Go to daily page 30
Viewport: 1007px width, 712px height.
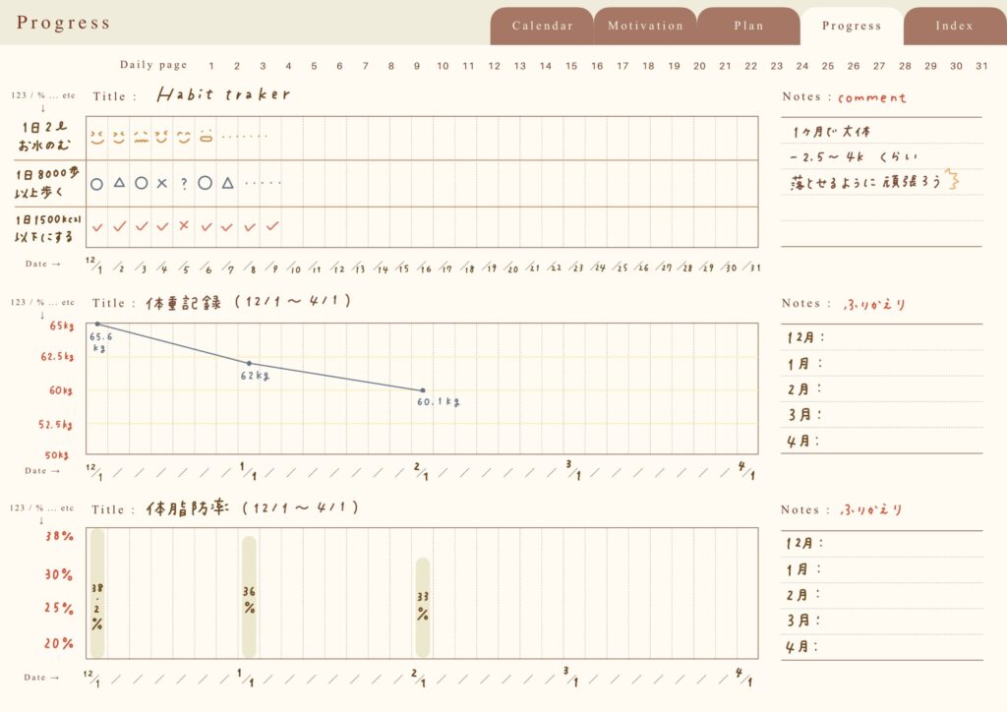pos(956,66)
